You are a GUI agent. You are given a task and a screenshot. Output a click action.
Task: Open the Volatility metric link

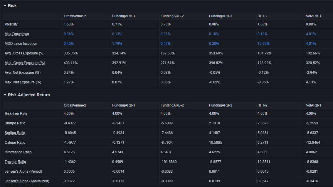(x=11, y=24)
